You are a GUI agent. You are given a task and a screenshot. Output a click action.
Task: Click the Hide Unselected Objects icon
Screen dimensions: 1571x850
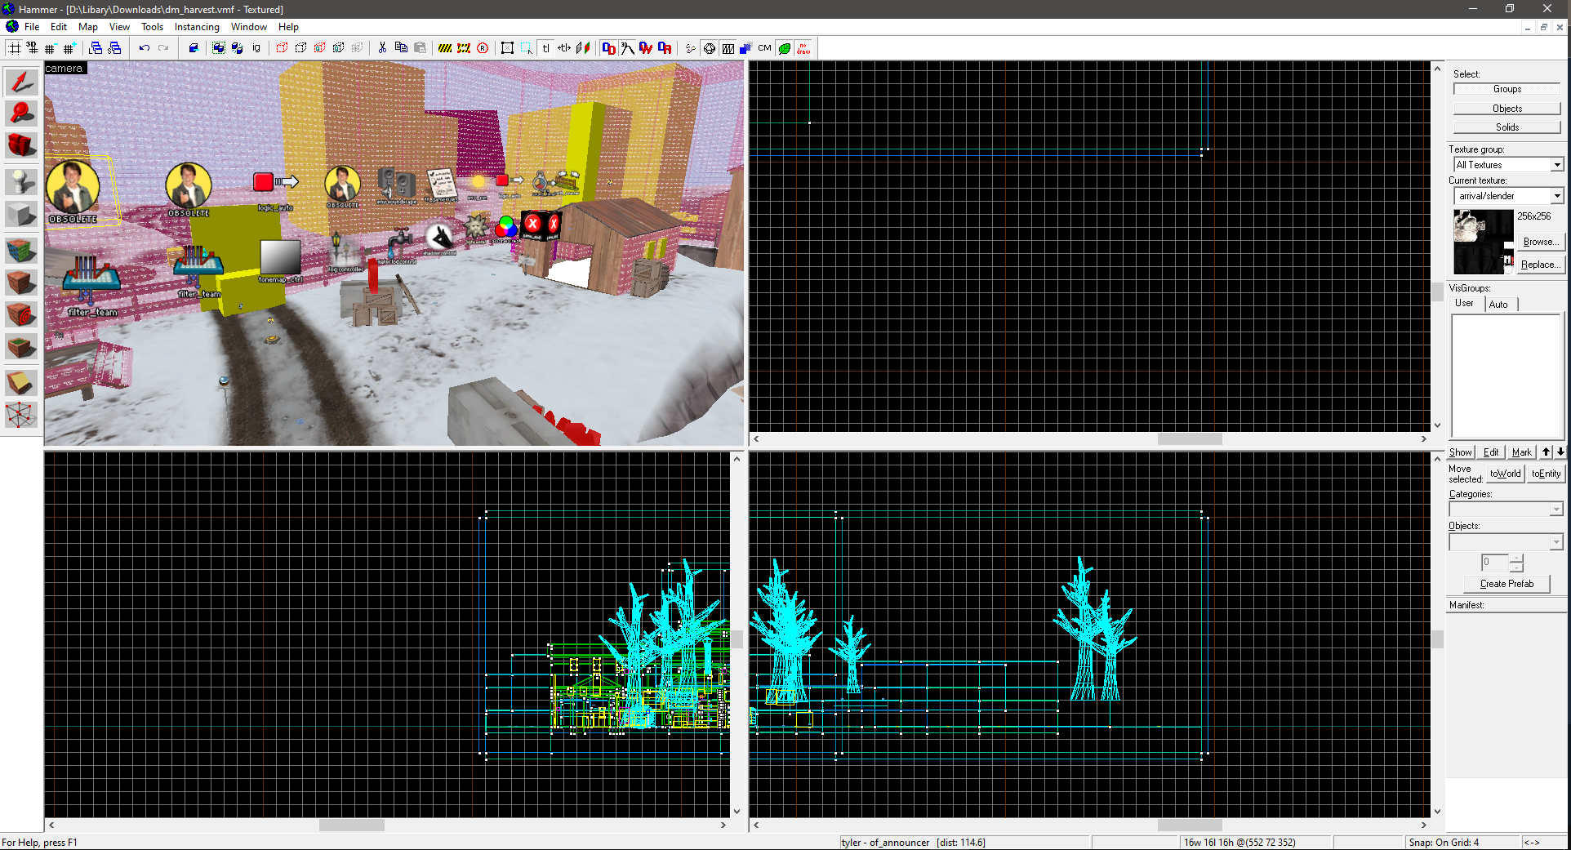[300, 48]
